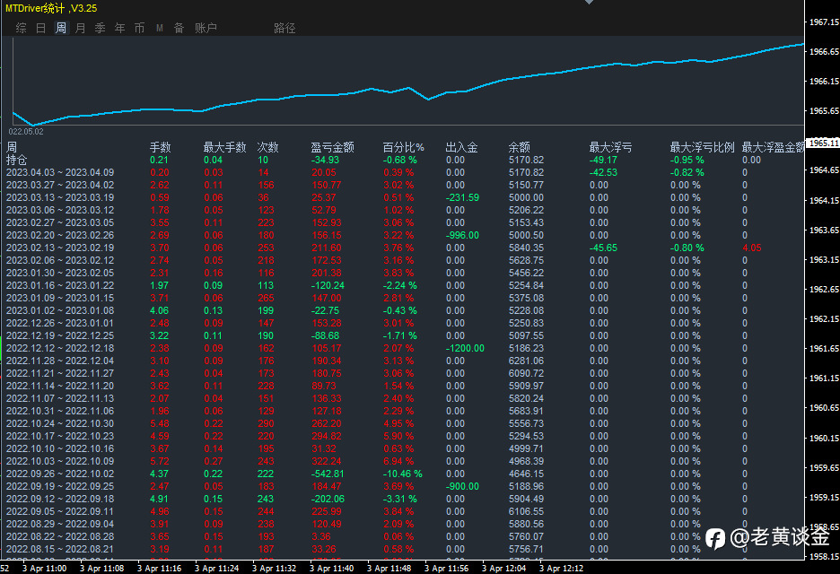Click the 手数 column header
840x574 pixels.
click(x=160, y=147)
